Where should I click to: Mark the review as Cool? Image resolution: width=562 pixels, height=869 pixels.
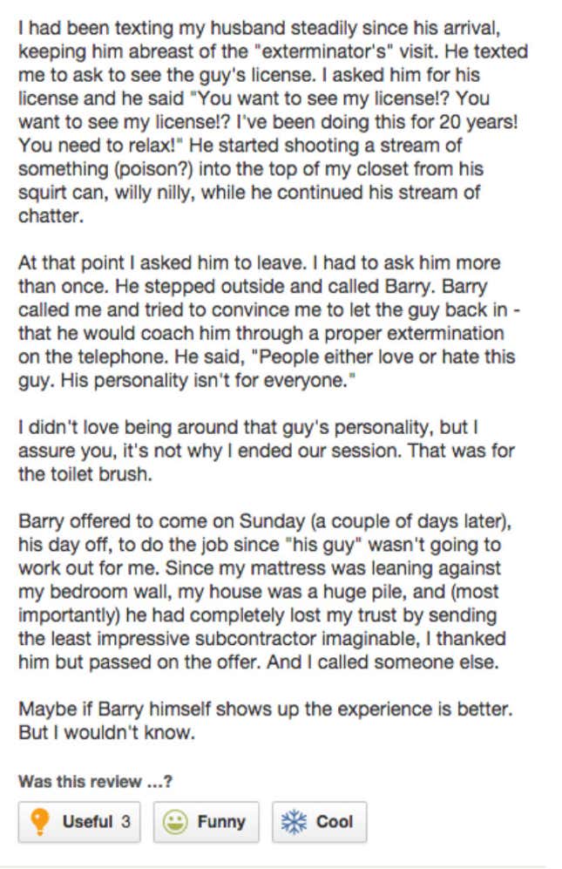[x=319, y=822]
